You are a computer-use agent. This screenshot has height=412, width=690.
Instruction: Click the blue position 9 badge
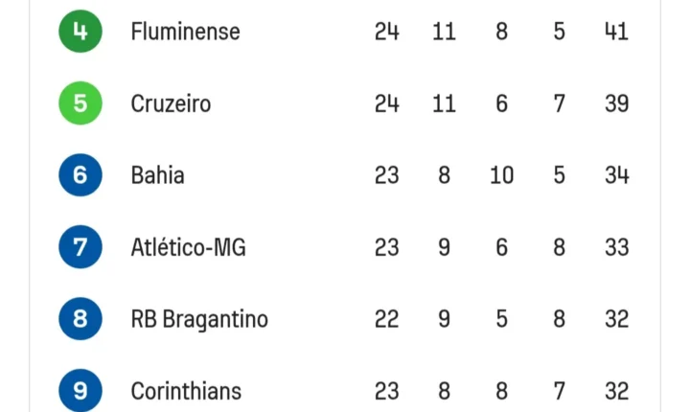[80, 390]
